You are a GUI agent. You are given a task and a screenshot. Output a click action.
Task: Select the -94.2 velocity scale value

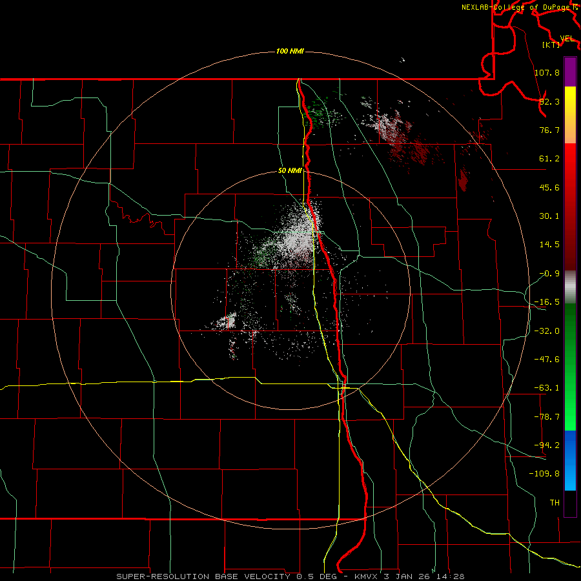(547, 445)
